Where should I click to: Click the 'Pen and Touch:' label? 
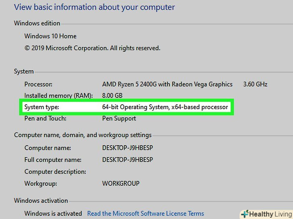pyautogui.click(x=45, y=118)
